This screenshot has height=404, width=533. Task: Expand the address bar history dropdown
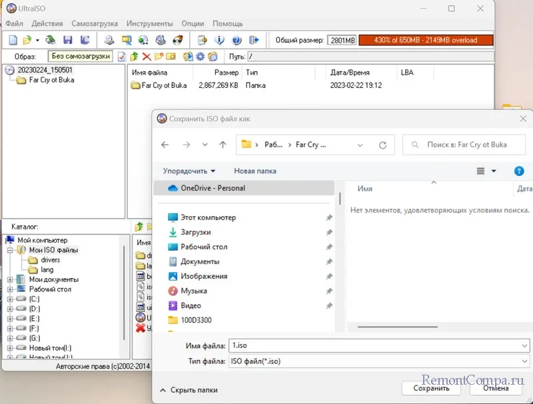tap(360, 145)
